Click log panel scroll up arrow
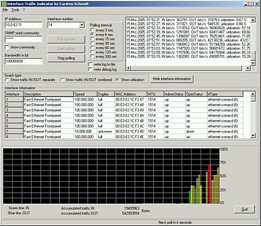 click(253, 20)
